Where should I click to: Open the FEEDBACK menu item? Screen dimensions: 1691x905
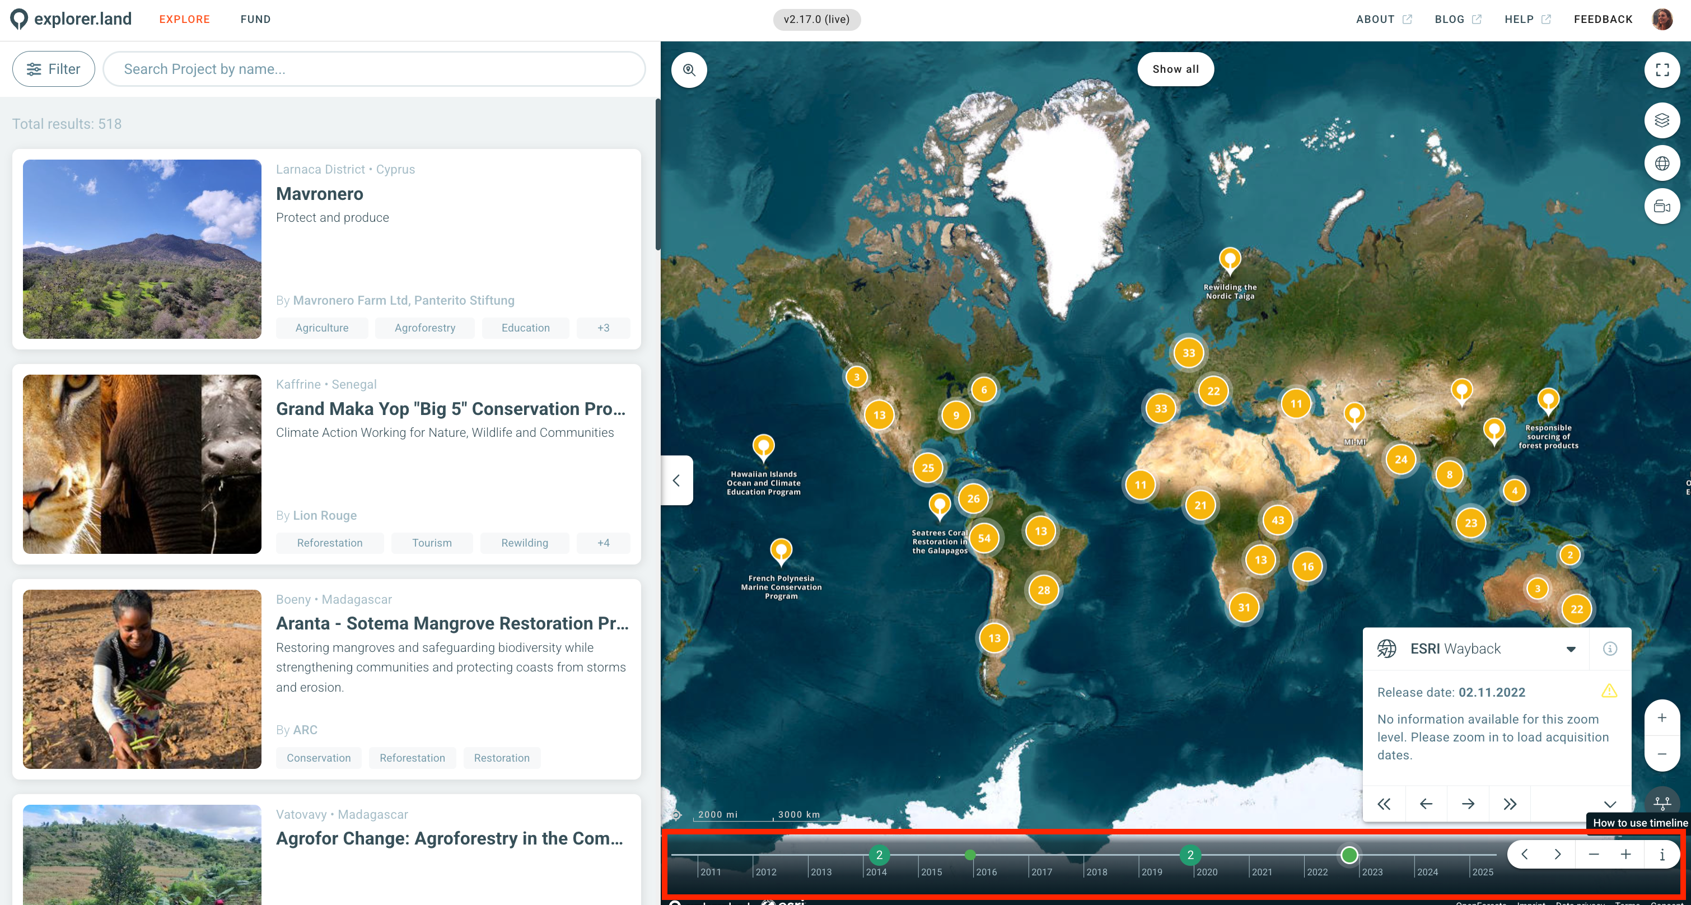[x=1603, y=19]
